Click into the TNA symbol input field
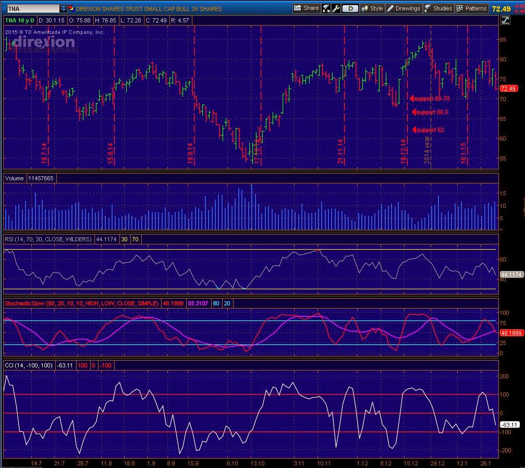 click(x=32, y=8)
